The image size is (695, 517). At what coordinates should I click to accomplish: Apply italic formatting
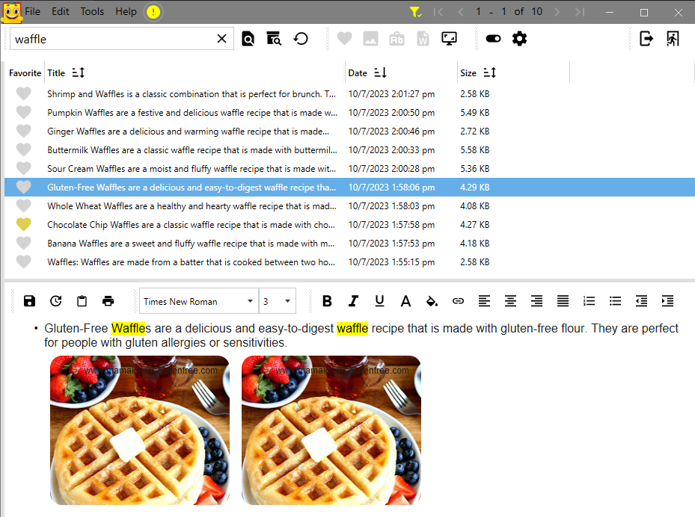(353, 301)
